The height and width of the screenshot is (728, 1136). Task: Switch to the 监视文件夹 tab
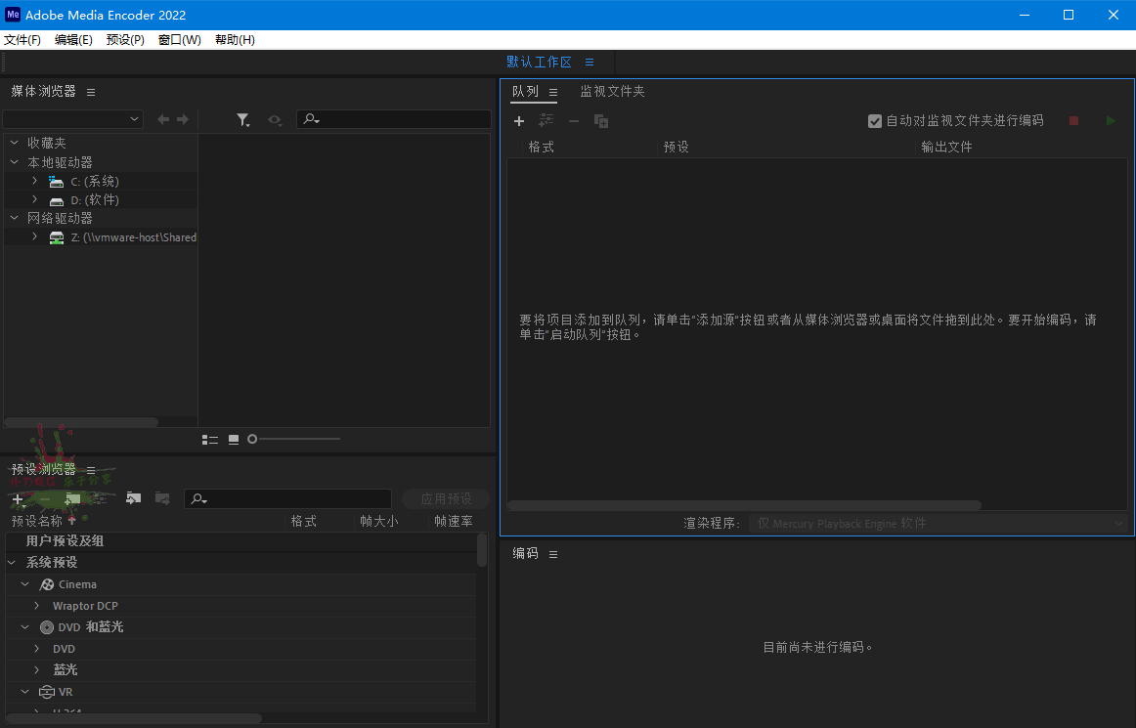click(612, 91)
